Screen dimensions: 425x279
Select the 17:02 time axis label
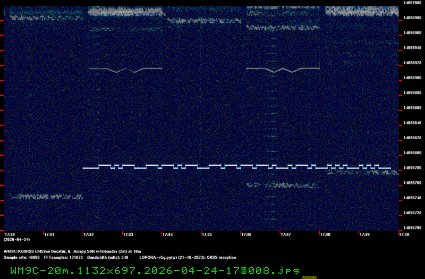89,234
